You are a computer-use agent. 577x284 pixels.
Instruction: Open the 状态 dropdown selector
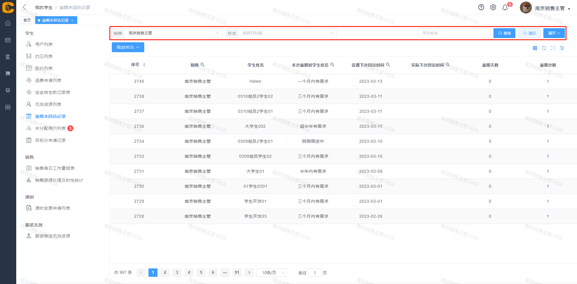(287, 33)
